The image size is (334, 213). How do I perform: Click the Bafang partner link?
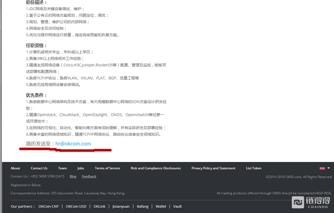(143, 206)
